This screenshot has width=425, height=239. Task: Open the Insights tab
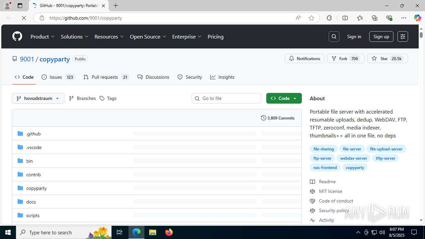coord(222,77)
